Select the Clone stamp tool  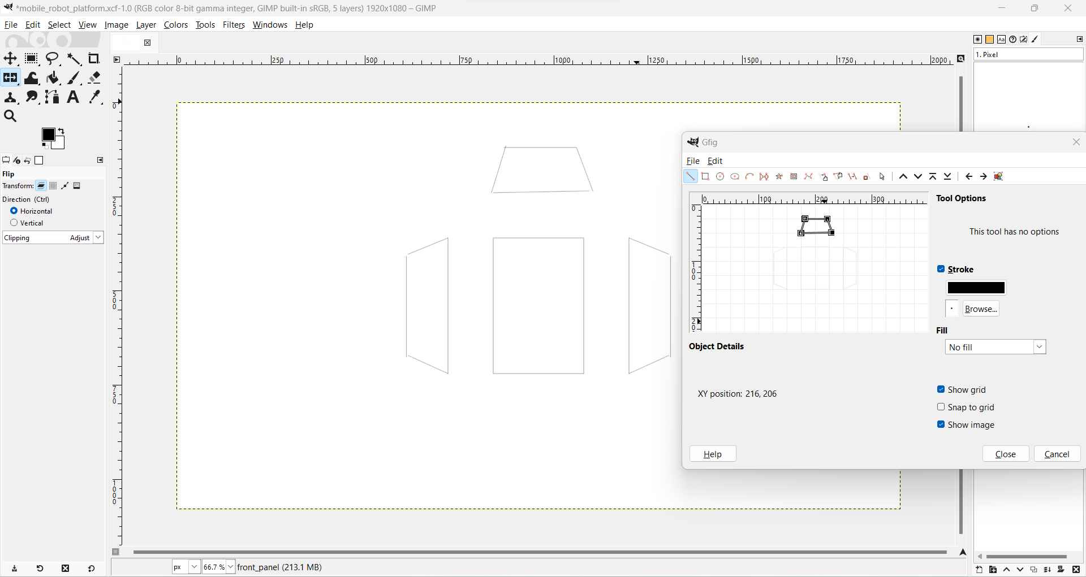click(x=10, y=97)
